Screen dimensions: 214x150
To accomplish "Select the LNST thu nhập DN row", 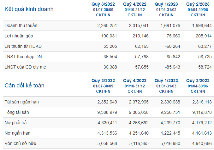I will 108,57.
